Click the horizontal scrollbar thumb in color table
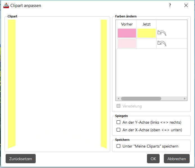This screenshot has height=168, width=195. tap(141, 99)
